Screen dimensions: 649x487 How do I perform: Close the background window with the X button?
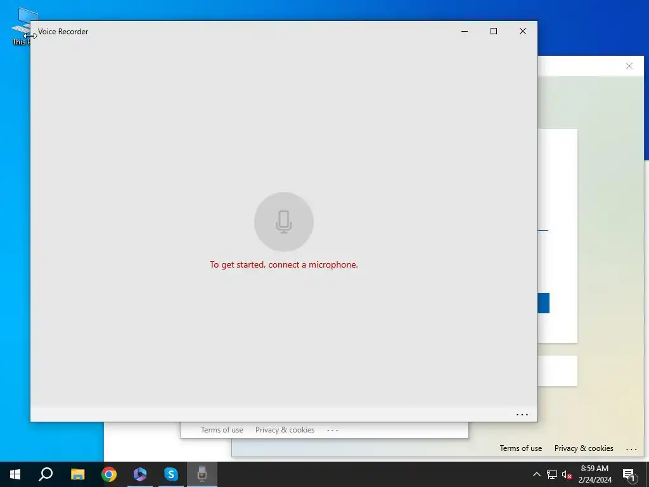point(629,66)
